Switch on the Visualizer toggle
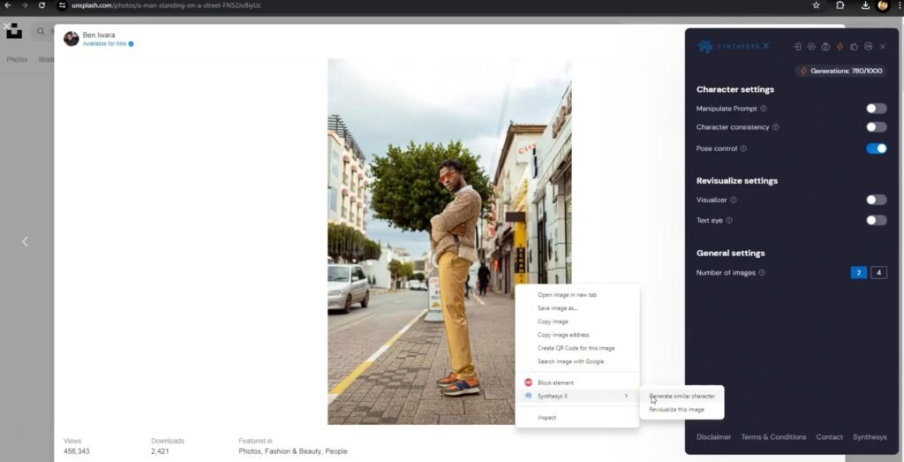 click(876, 200)
